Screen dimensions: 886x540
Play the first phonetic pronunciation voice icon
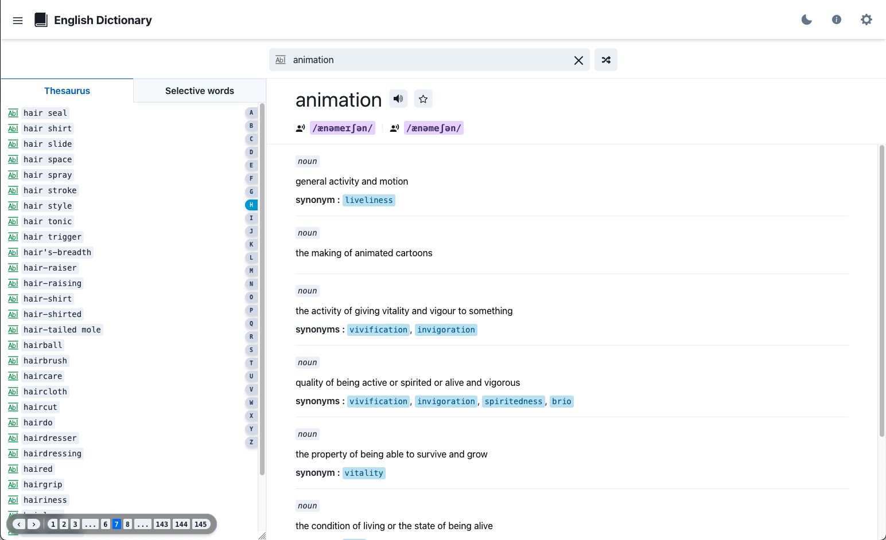[300, 128]
